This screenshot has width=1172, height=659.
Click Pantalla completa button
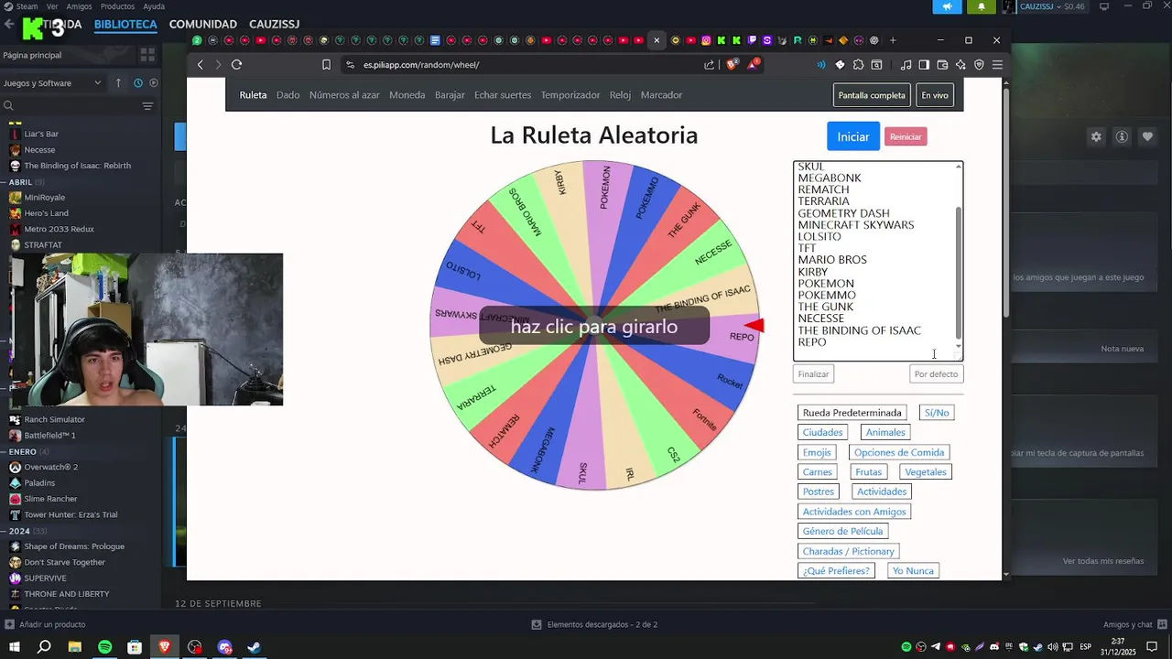coord(872,95)
